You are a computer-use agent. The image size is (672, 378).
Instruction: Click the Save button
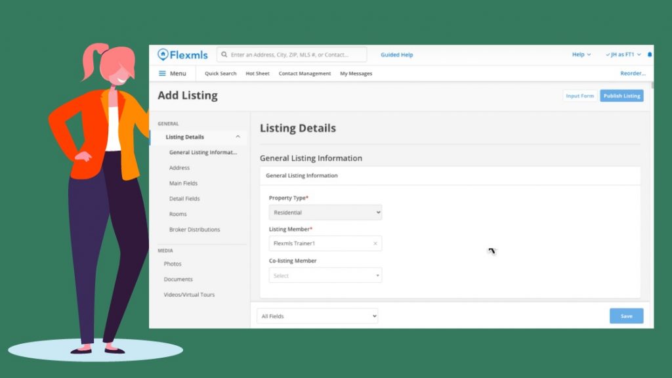point(626,316)
